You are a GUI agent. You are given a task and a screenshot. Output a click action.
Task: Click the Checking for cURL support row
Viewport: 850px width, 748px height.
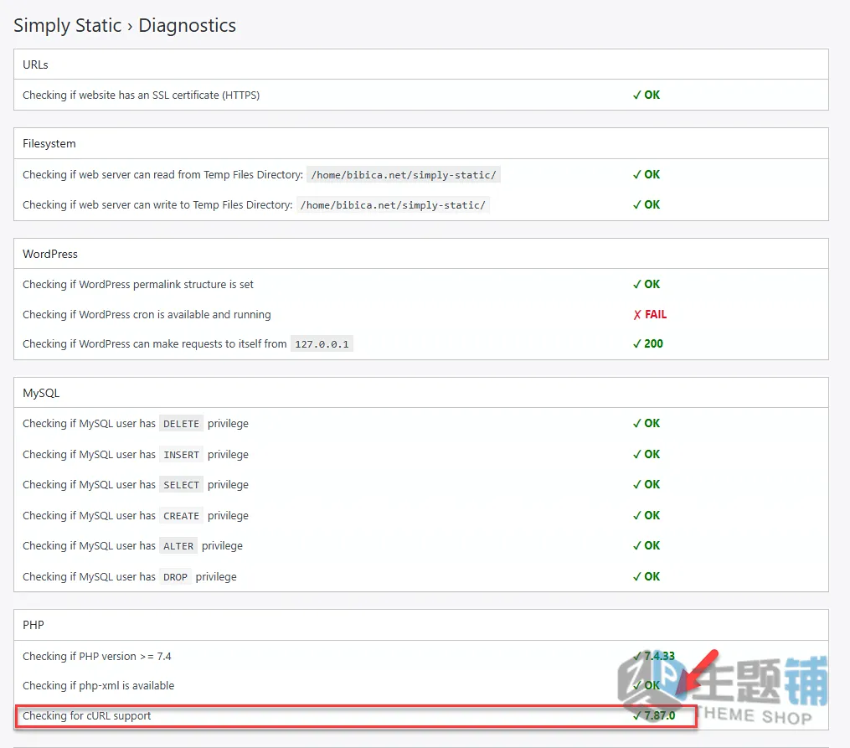[421, 716]
